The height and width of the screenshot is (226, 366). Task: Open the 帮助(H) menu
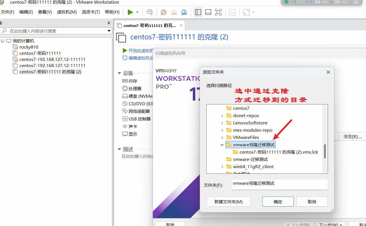tap(112, 12)
